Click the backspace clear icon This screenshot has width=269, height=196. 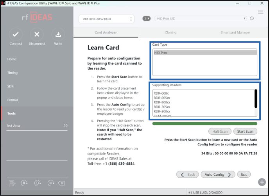(x=61, y=183)
